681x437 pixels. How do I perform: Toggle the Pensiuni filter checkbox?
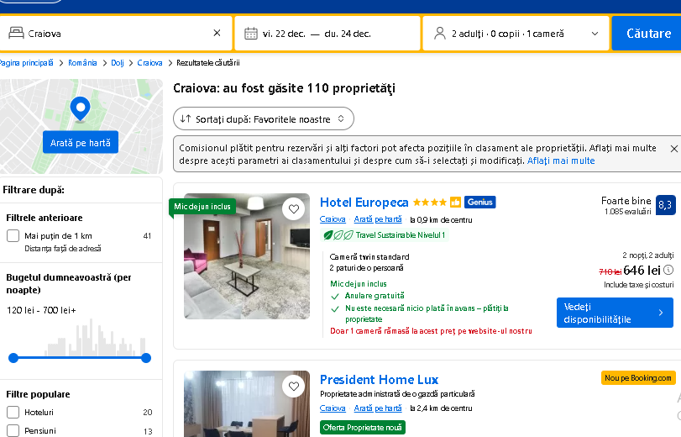(x=13, y=430)
